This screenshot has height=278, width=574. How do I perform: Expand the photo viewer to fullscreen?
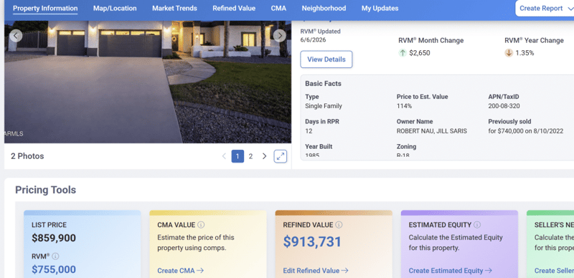click(x=281, y=156)
